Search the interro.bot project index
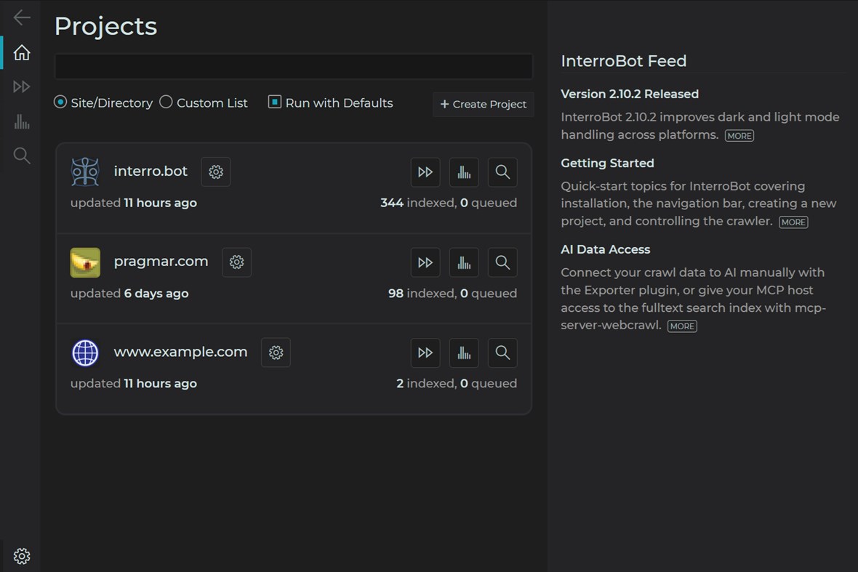This screenshot has width=858, height=572. coord(502,172)
